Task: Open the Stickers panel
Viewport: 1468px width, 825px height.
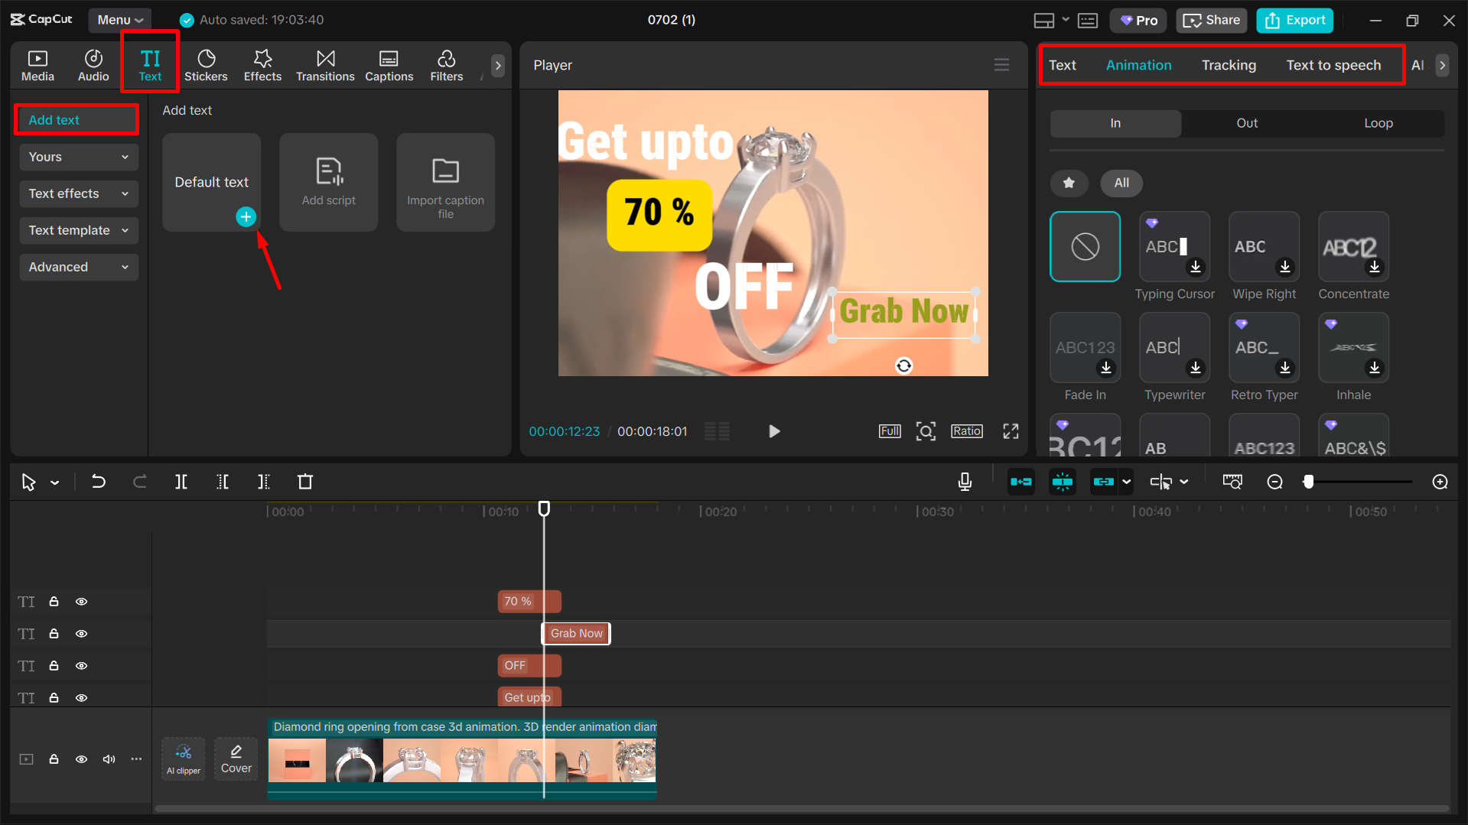Action: [x=206, y=64]
